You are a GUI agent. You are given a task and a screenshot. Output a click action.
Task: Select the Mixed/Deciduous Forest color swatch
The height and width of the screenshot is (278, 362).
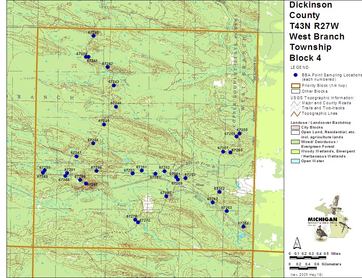(x=295, y=142)
